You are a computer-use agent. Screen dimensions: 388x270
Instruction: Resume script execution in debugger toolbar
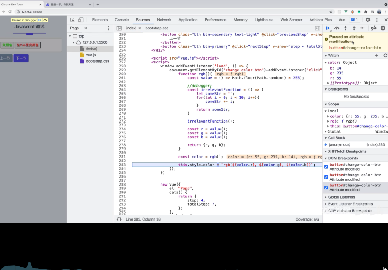pos(328,28)
